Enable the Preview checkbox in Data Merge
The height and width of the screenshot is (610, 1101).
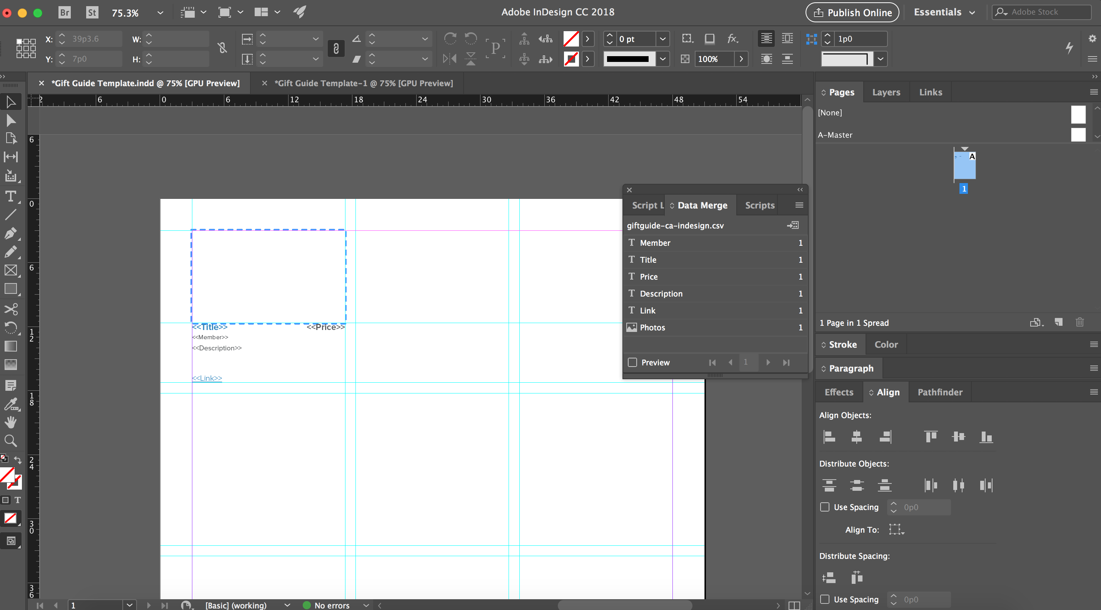632,362
